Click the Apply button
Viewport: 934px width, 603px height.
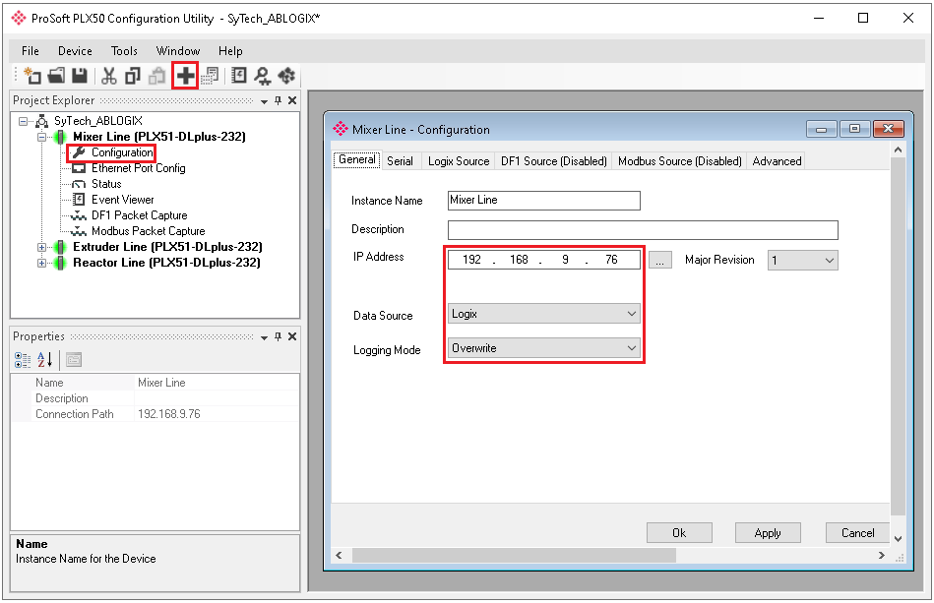(x=768, y=533)
